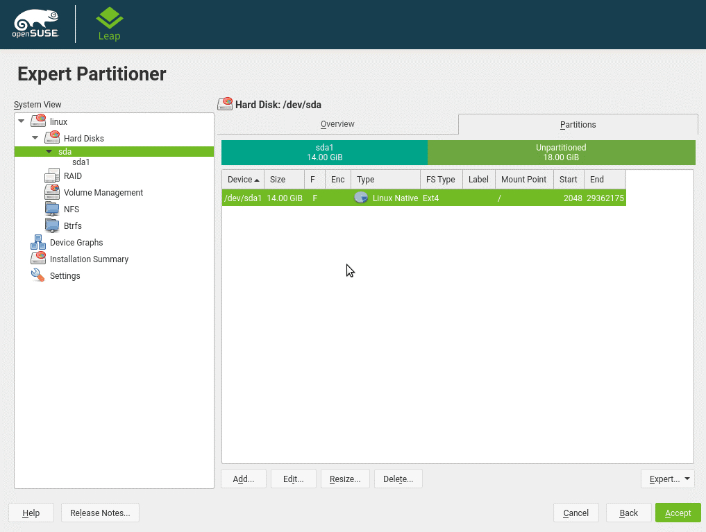
Task: Sort by Enc column header
Action: [338, 180]
